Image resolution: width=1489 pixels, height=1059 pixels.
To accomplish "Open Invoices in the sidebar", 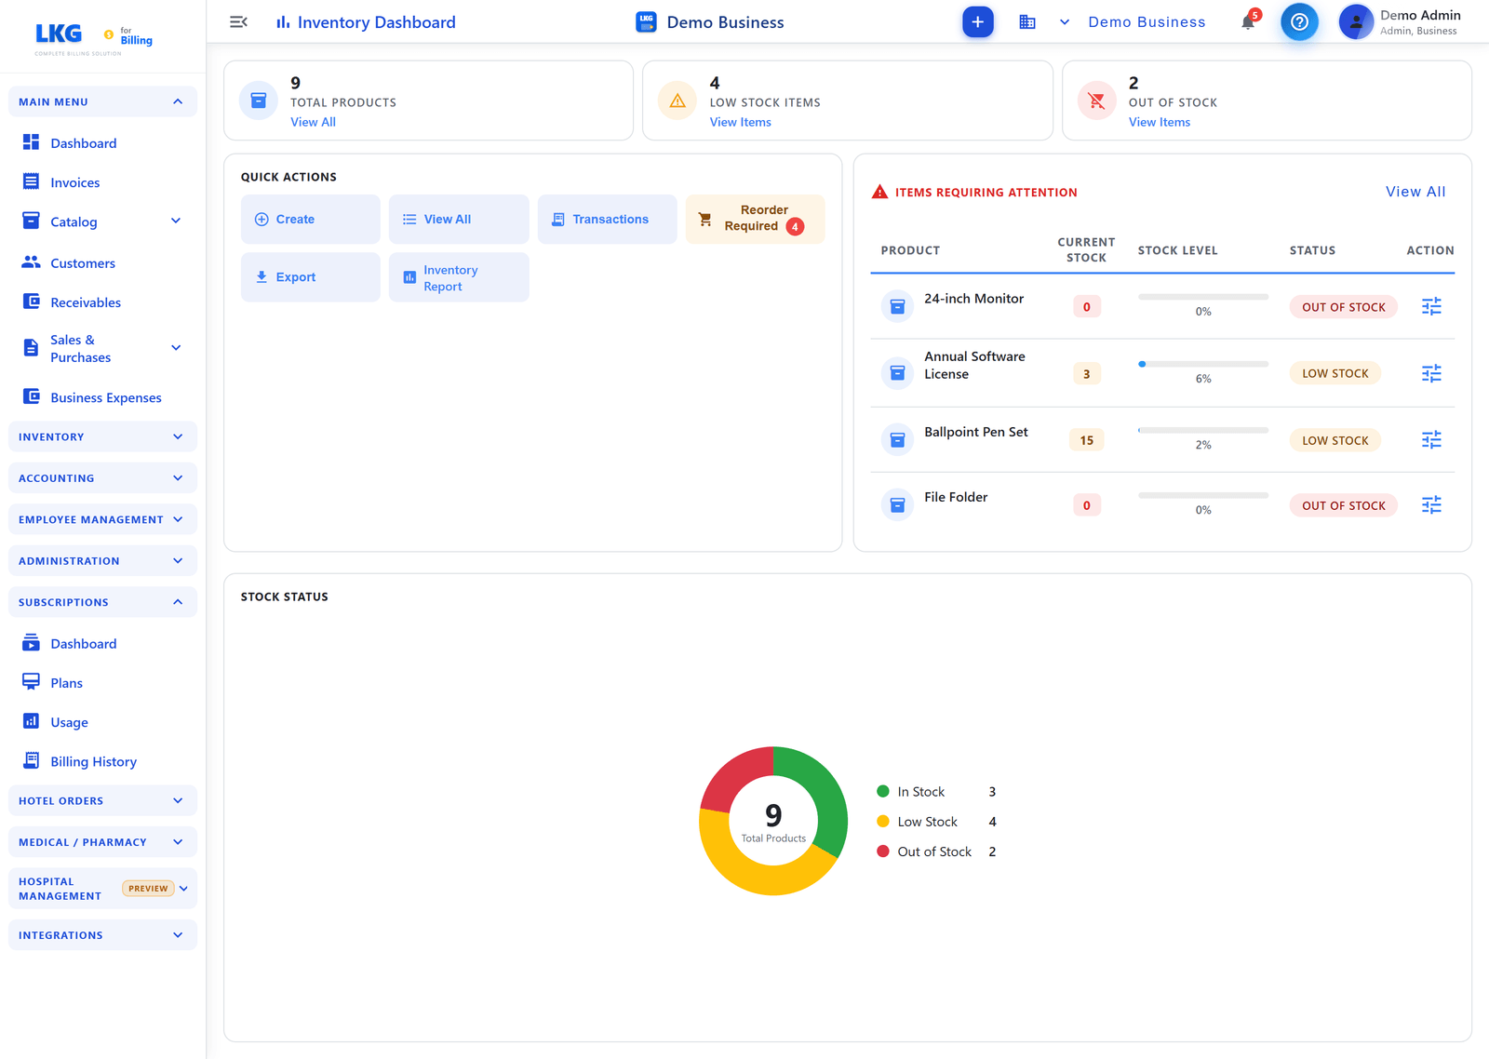I will (x=102, y=182).
